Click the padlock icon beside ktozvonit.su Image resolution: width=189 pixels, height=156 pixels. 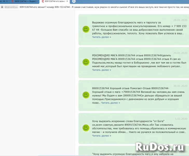click(2, 7)
